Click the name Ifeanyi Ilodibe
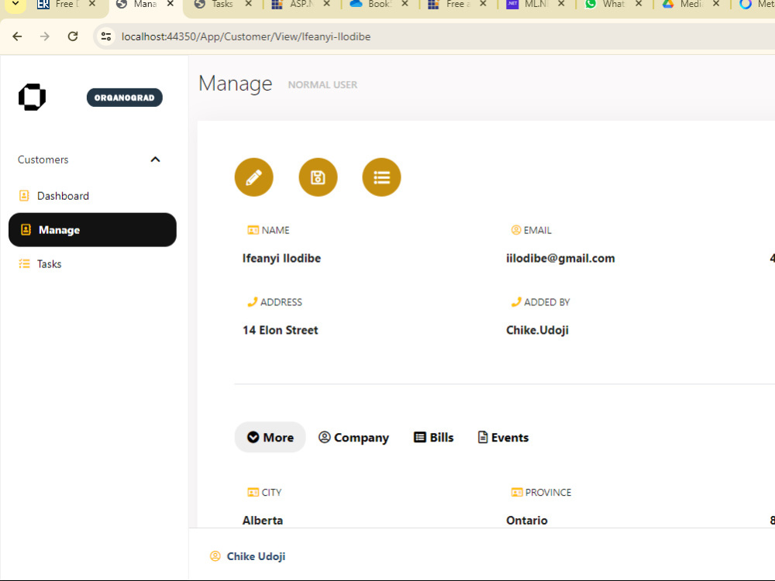This screenshot has width=775, height=581. coord(282,259)
